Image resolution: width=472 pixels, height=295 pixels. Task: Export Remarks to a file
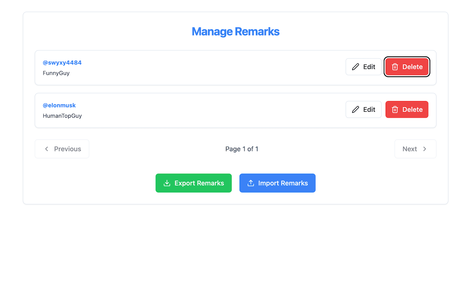[x=194, y=183]
